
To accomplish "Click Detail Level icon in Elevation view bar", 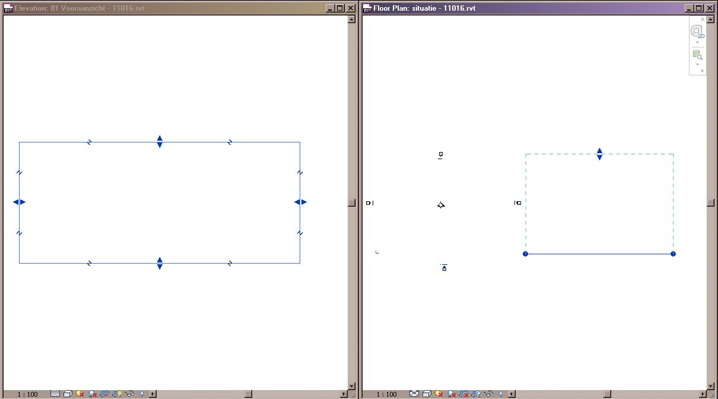I will coord(55,394).
